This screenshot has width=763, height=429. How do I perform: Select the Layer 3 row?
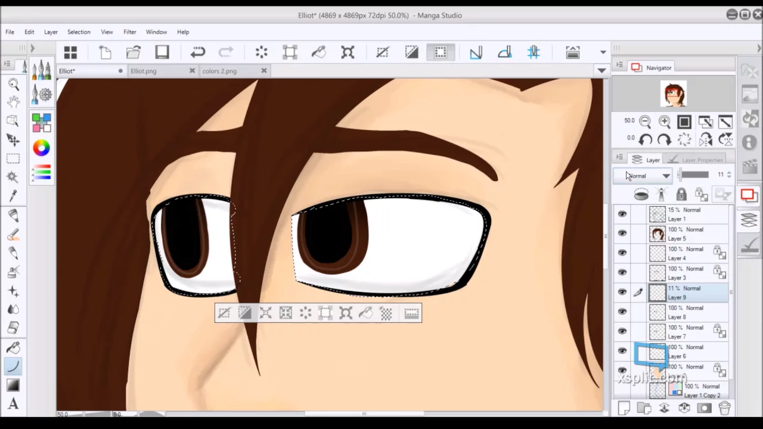coord(672,273)
